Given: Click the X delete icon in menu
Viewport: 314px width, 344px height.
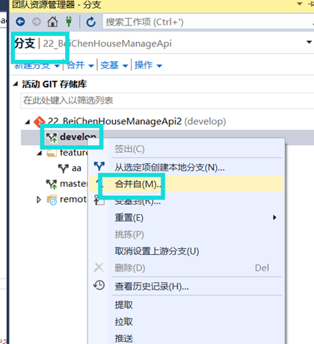Looking at the screenshot, I should (x=99, y=268).
